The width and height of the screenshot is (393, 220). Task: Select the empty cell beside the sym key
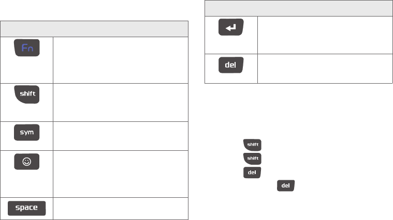tap(121, 136)
